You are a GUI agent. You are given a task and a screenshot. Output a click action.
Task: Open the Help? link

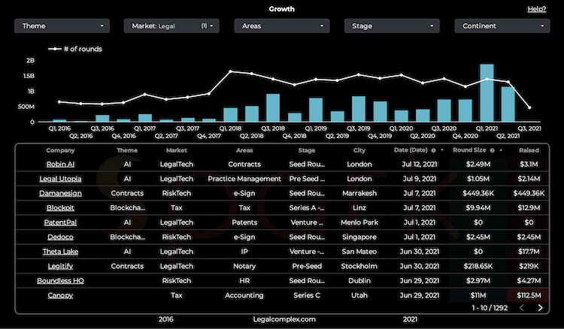pyautogui.click(x=537, y=9)
